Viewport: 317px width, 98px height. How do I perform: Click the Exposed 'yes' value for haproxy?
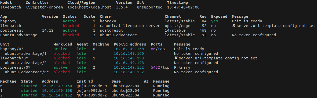coord(215,21)
